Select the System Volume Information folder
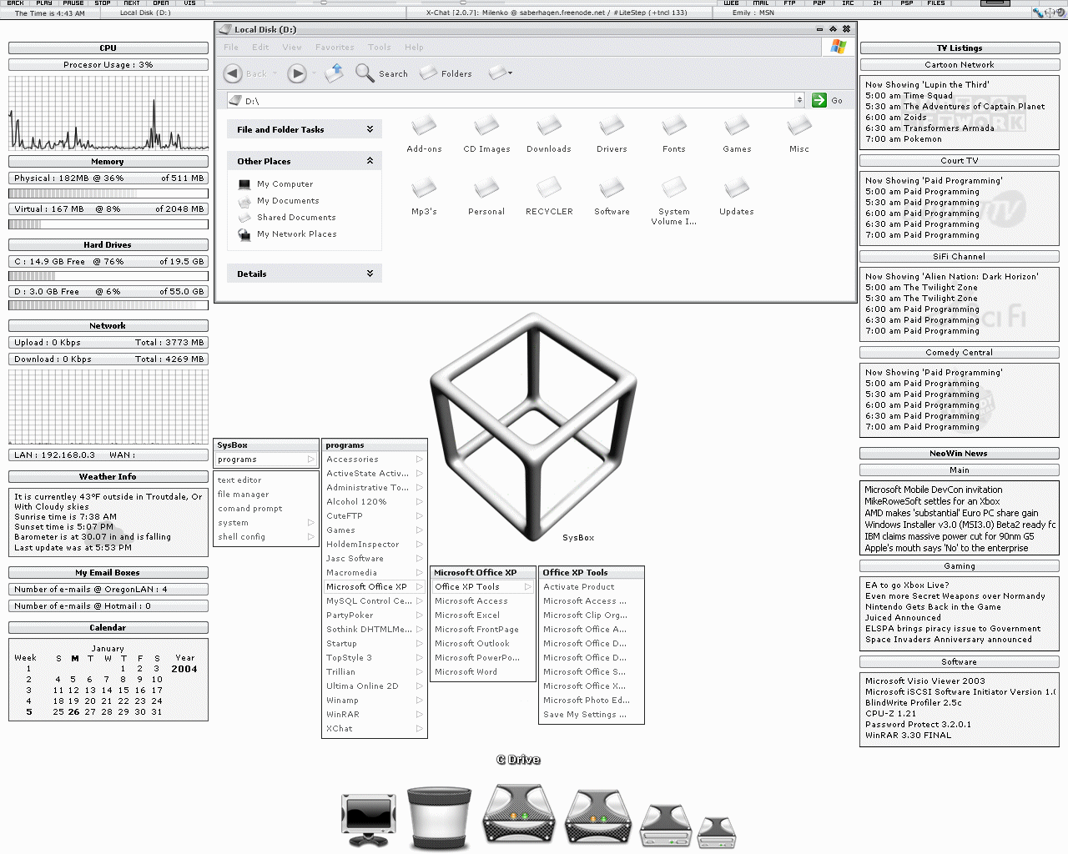Image resolution: width=1068 pixels, height=854 pixels. tap(674, 201)
